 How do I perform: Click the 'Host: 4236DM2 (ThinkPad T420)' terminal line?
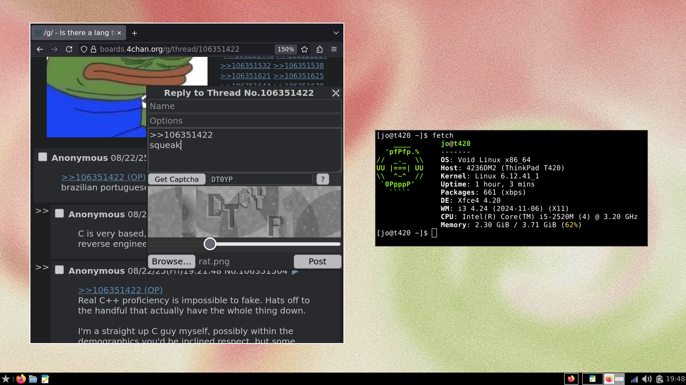tap(502, 168)
